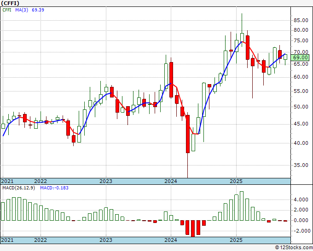Click the 40.00 price axis label

coord(301,143)
